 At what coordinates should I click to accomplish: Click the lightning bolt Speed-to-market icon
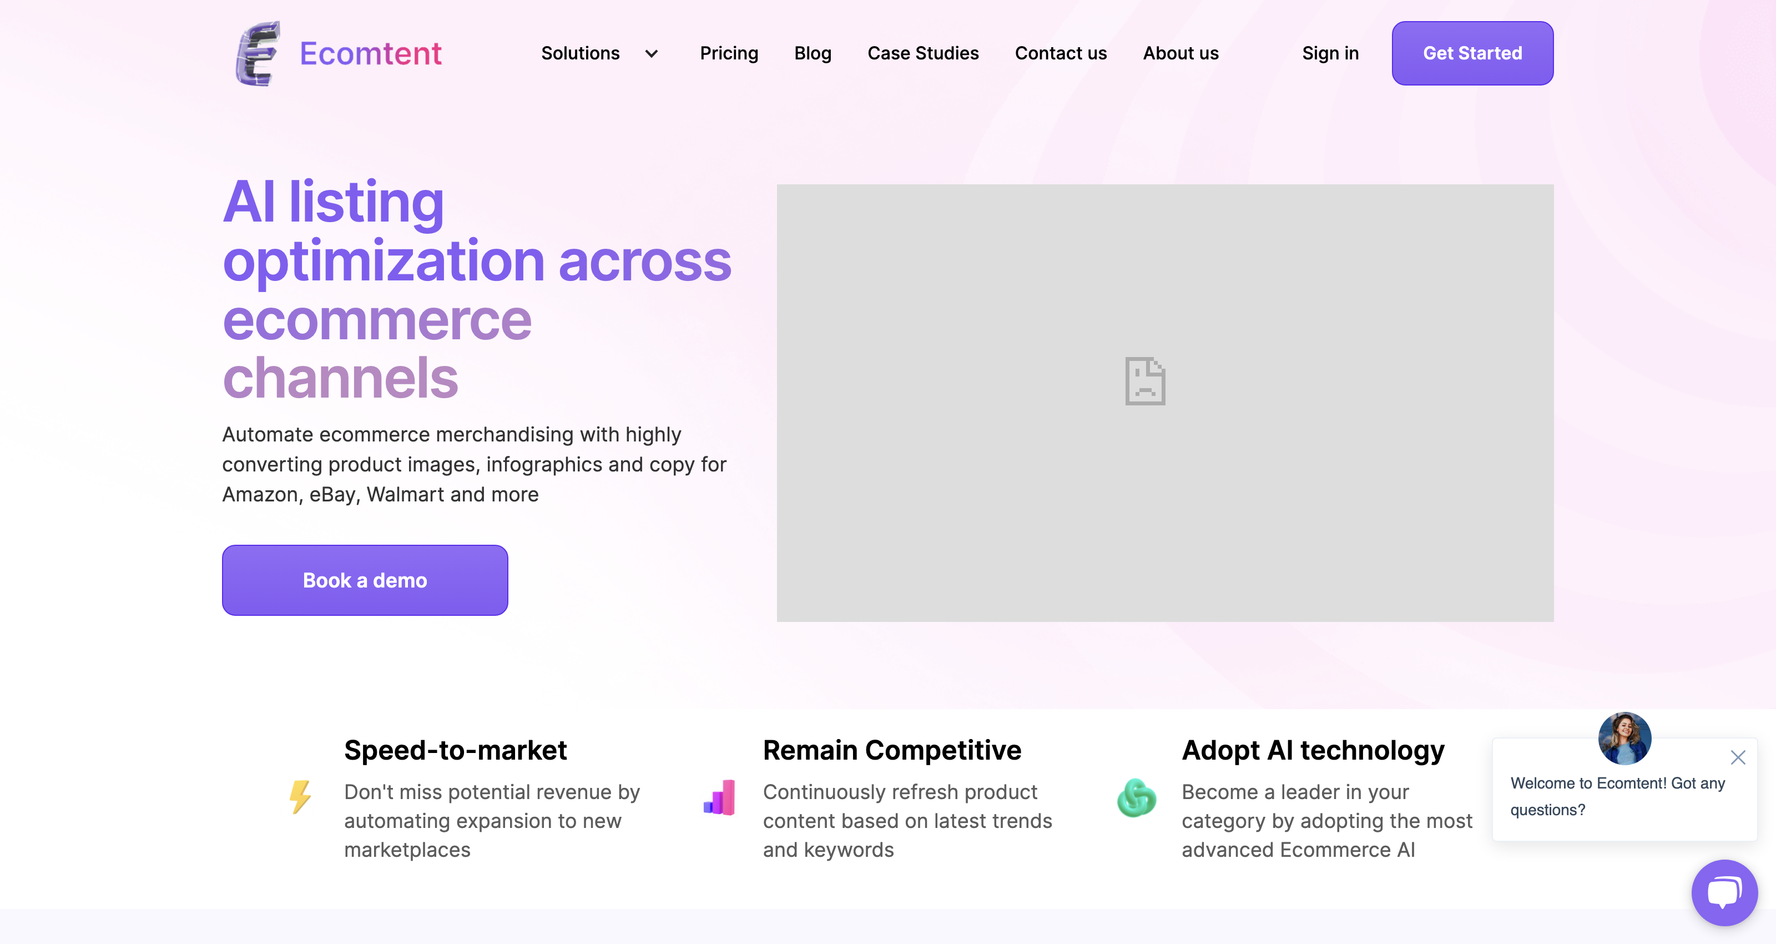coord(300,797)
